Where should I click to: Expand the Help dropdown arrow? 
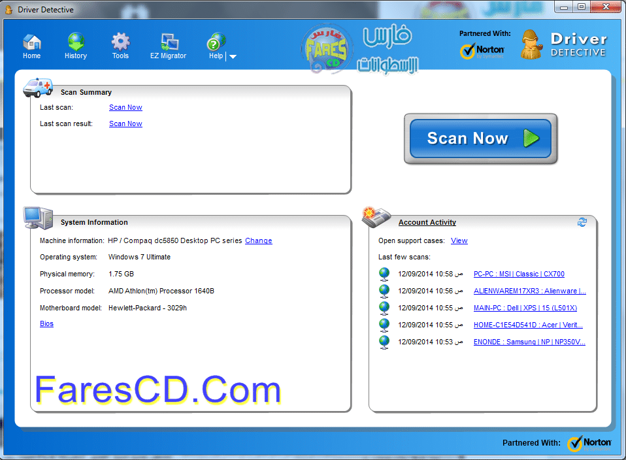[x=233, y=57]
